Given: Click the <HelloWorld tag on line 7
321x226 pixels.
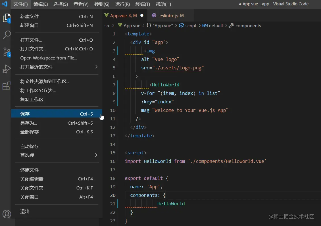Looking at the screenshot, I should (164, 85).
